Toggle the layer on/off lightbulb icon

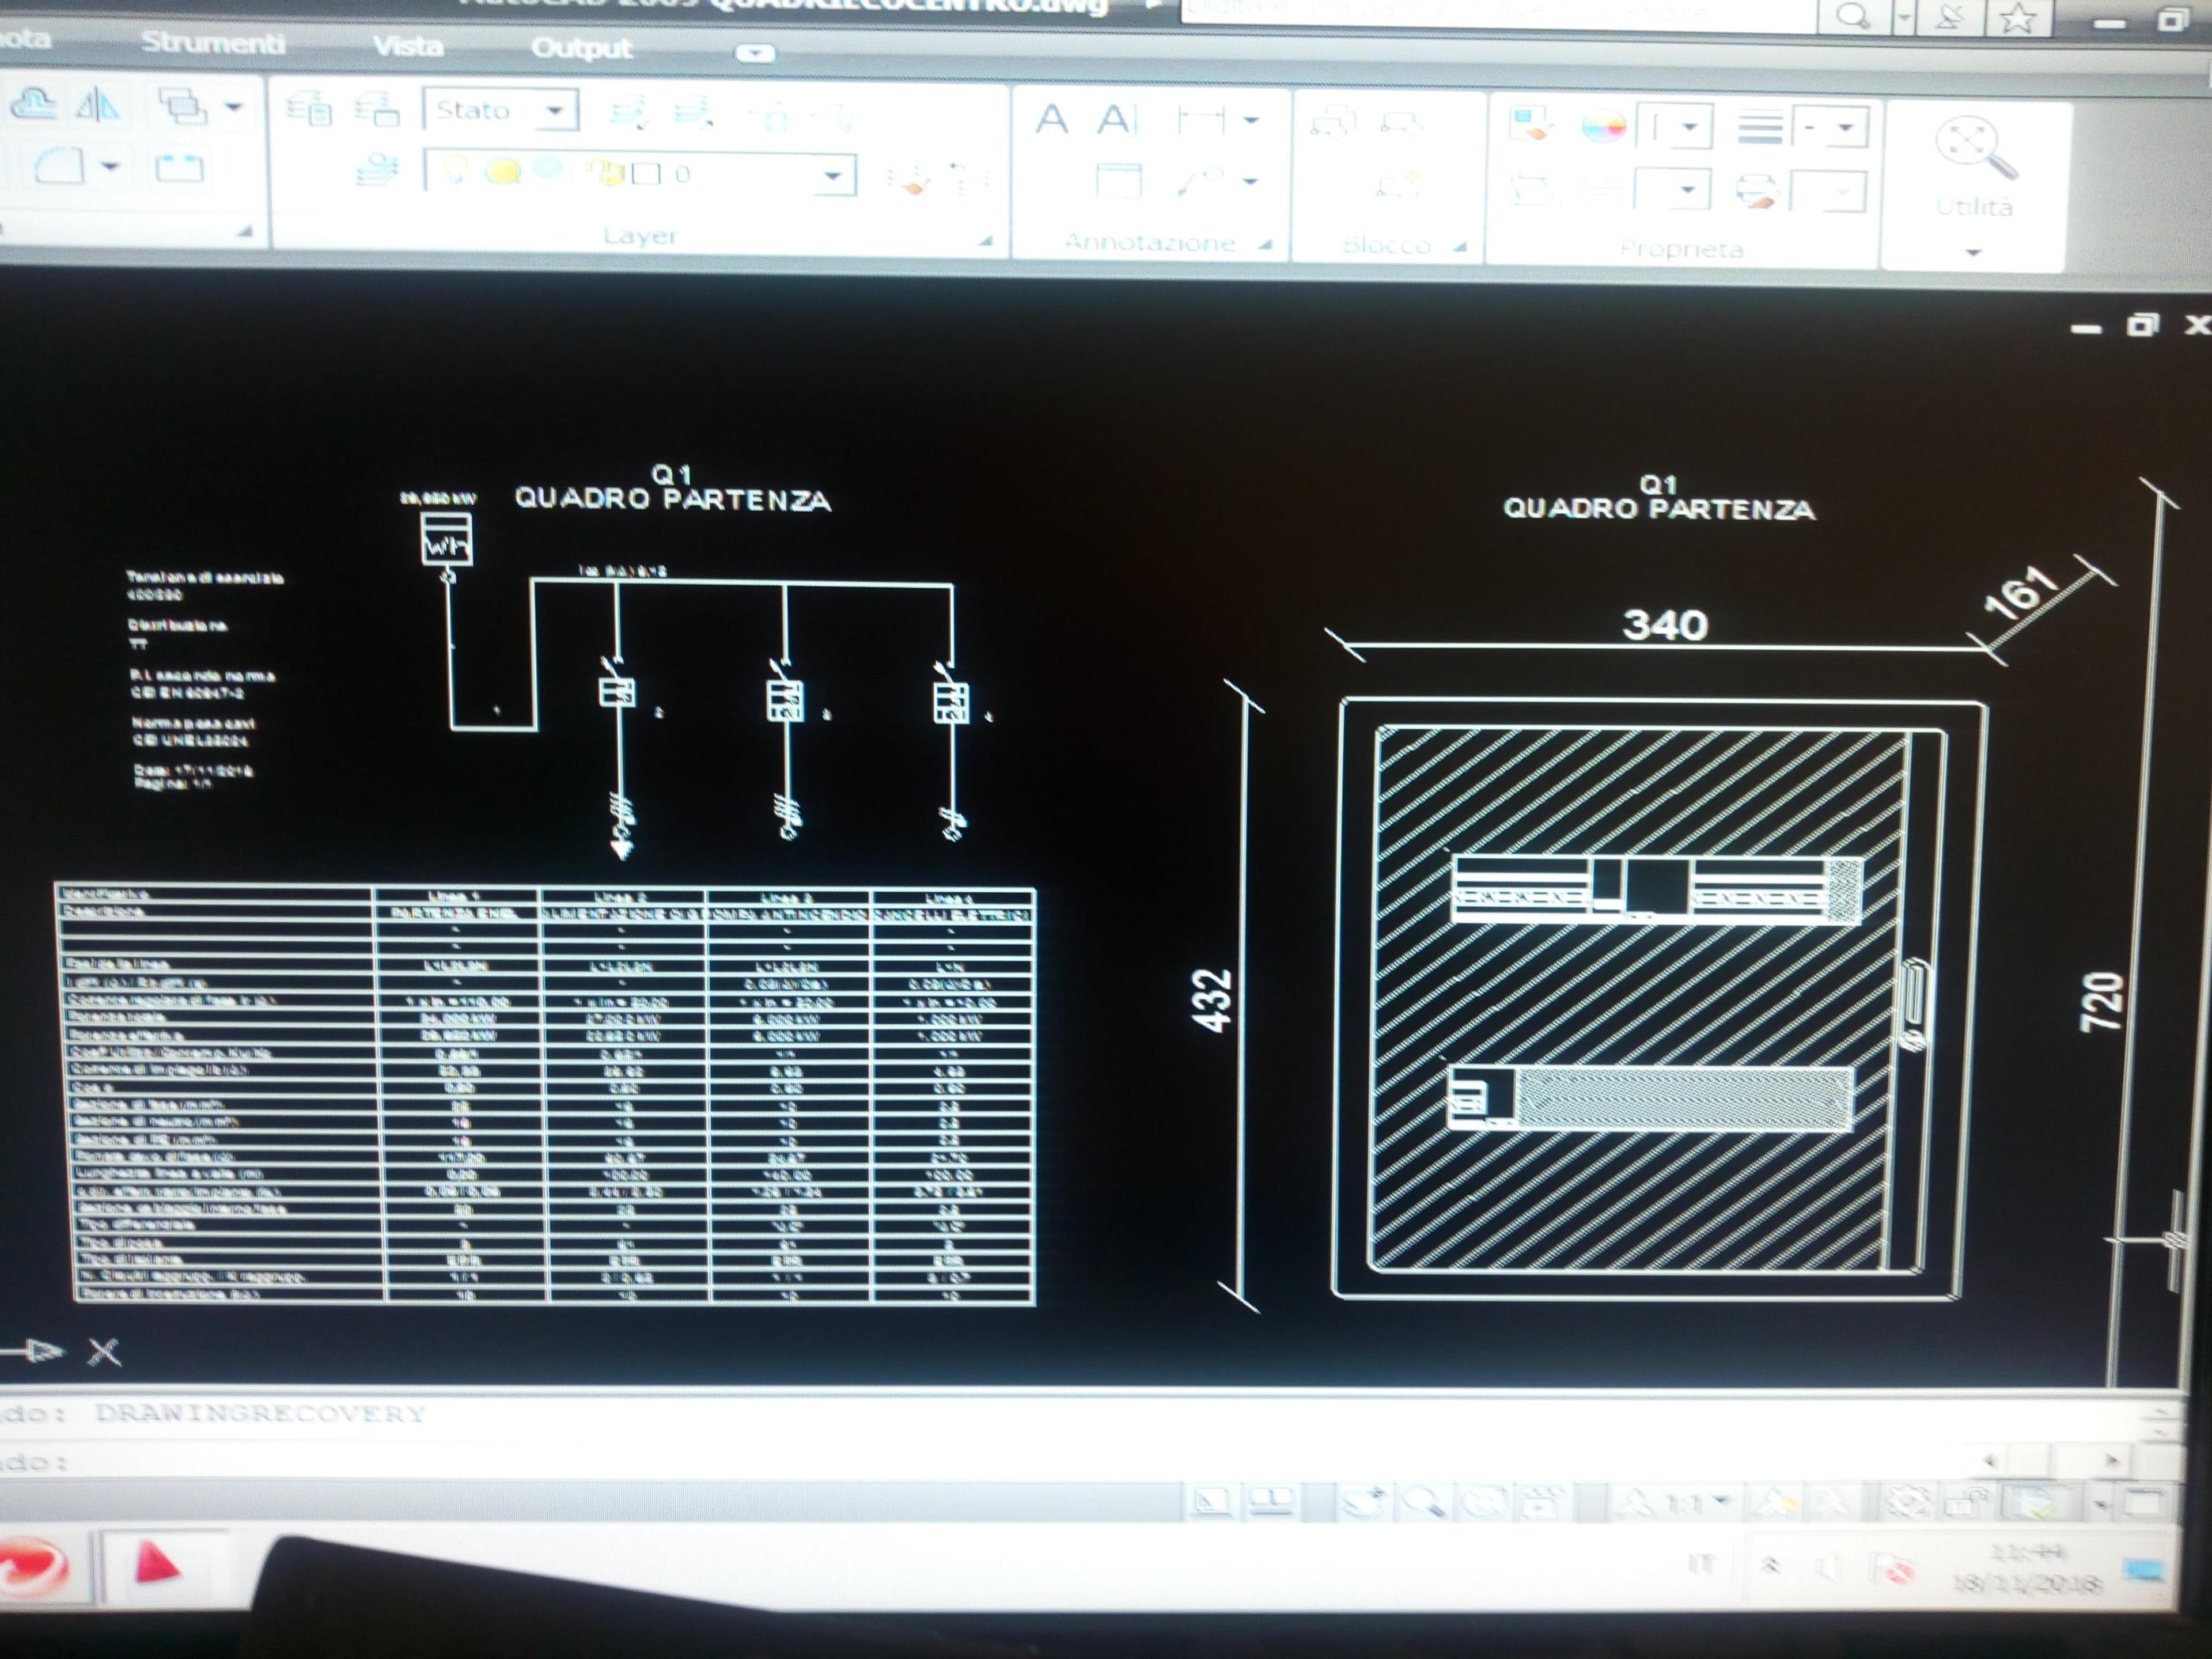[454, 171]
